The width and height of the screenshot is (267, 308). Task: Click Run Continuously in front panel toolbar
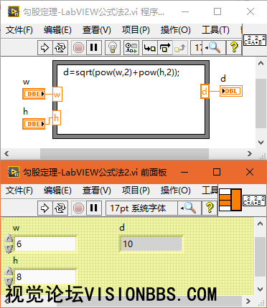tap(60, 208)
